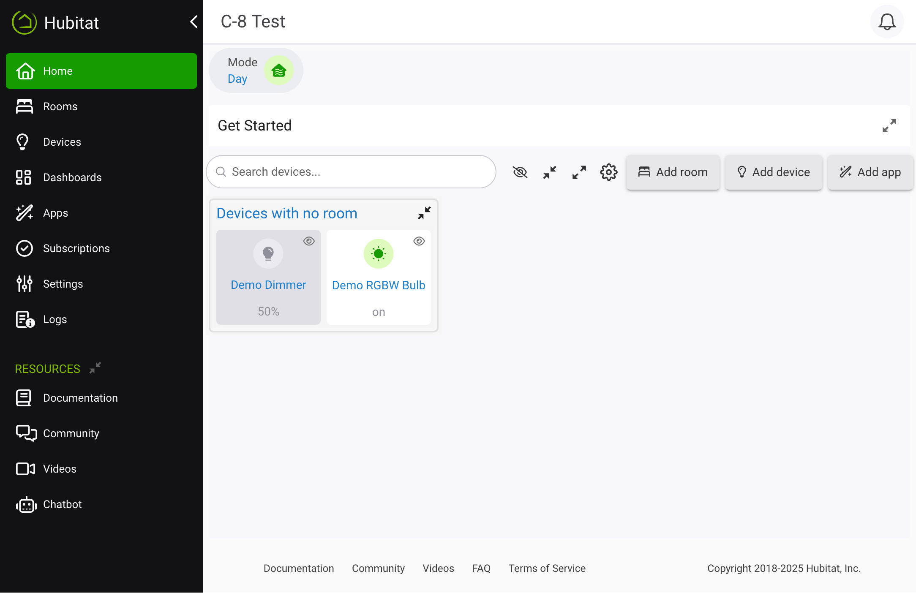
Task: Toggle visibility eye on Demo RGBW Bulb tile
Action: 419,241
